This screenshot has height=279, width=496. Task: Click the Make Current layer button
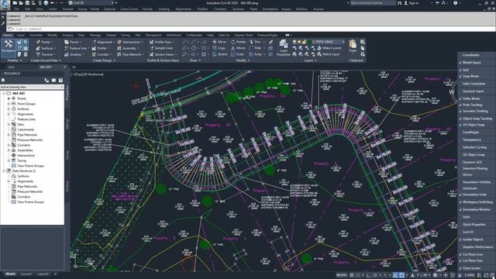(329, 48)
